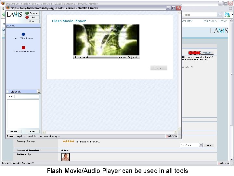Click the flash movie video frame
Screen dimensions: 234x176
(106, 40)
